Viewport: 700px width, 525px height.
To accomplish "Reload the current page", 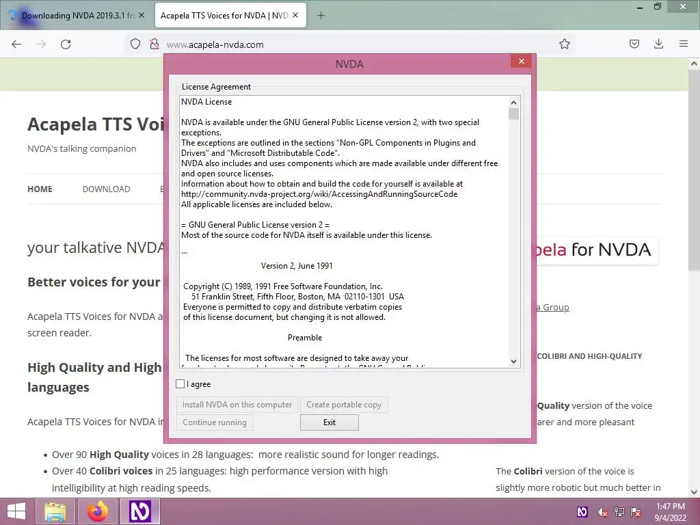I will tap(66, 44).
